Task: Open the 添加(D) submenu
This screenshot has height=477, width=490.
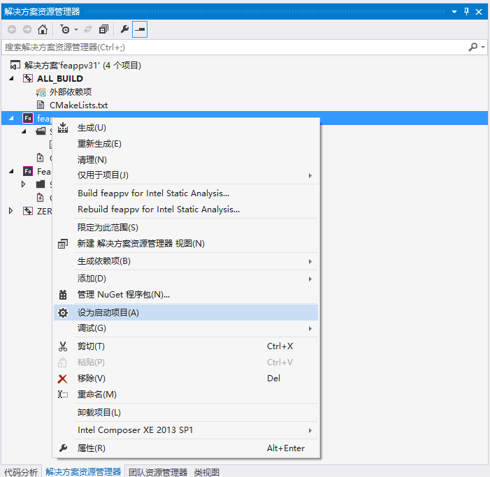Action: [x=186, y=279]
